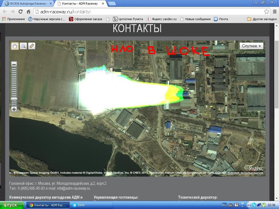Switch to the Zona taskbar window

click(x=92, y=205)
